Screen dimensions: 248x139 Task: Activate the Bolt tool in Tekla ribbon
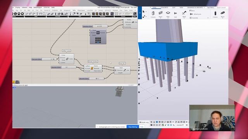click(x=176, y=14)
